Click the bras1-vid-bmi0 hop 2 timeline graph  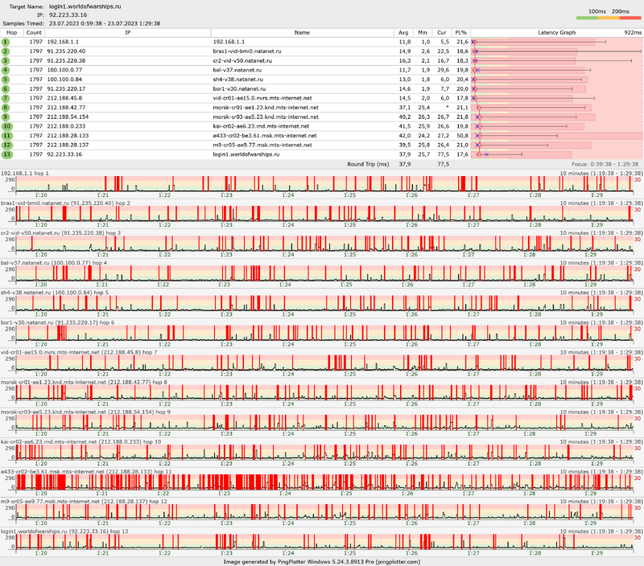pyautogui.click(x=324, y=214)
